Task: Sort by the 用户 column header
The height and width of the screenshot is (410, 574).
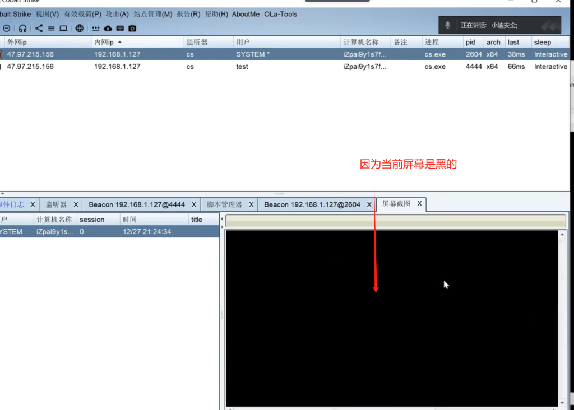Action: point(287,42)
